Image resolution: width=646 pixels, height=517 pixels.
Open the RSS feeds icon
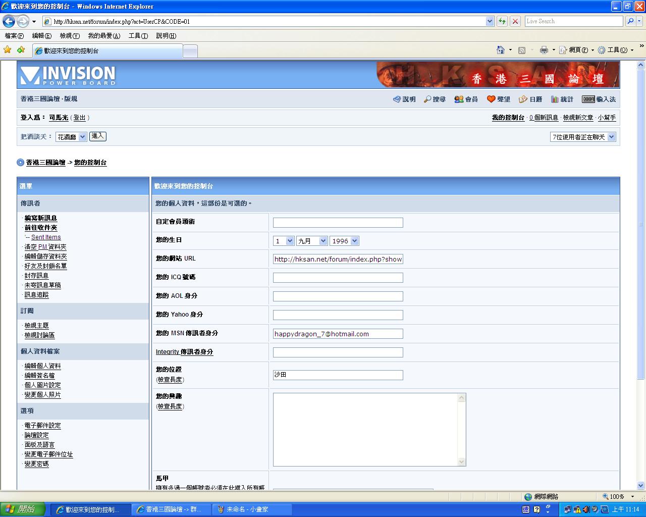tap(522, 50)
